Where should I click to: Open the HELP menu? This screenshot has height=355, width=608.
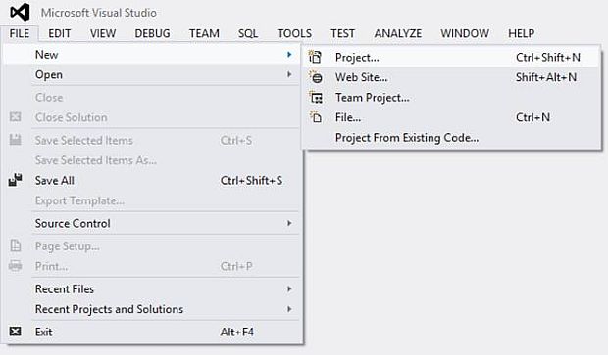(522, 33)
